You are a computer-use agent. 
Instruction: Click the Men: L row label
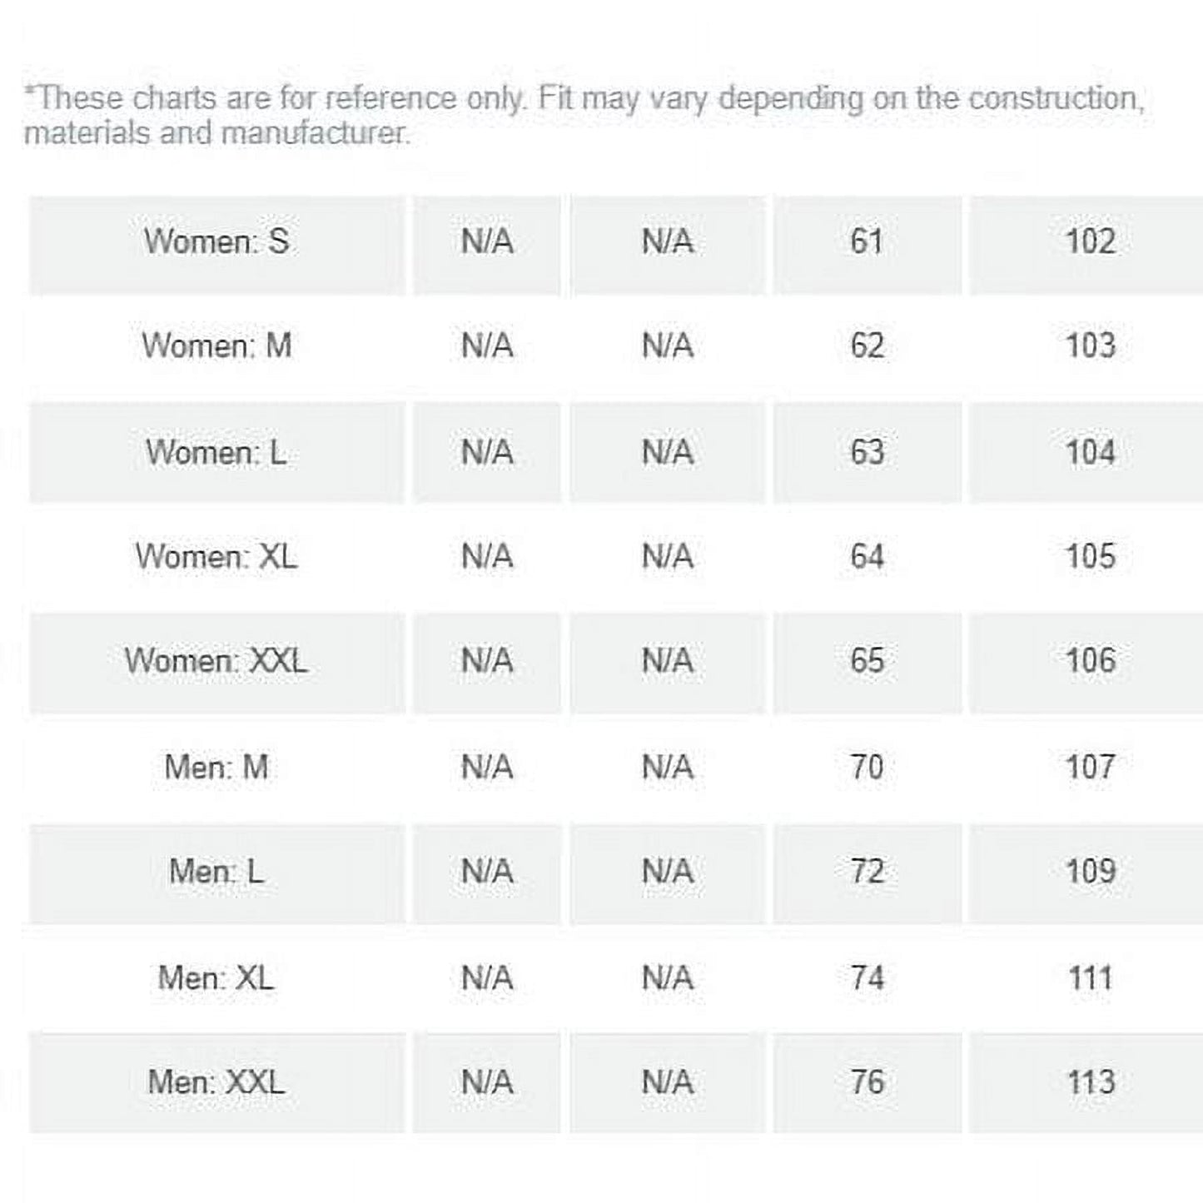216,872
